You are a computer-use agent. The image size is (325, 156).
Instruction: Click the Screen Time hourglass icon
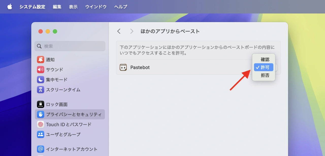40,90
